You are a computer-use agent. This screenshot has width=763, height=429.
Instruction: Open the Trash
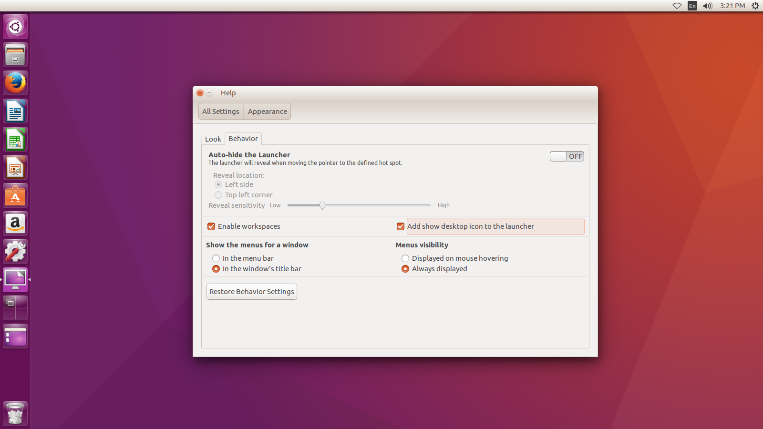(x=15, y=414)
